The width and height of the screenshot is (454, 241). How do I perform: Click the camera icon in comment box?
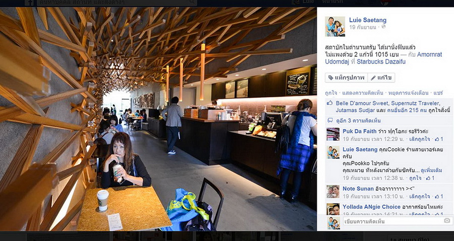pos(447,221)
